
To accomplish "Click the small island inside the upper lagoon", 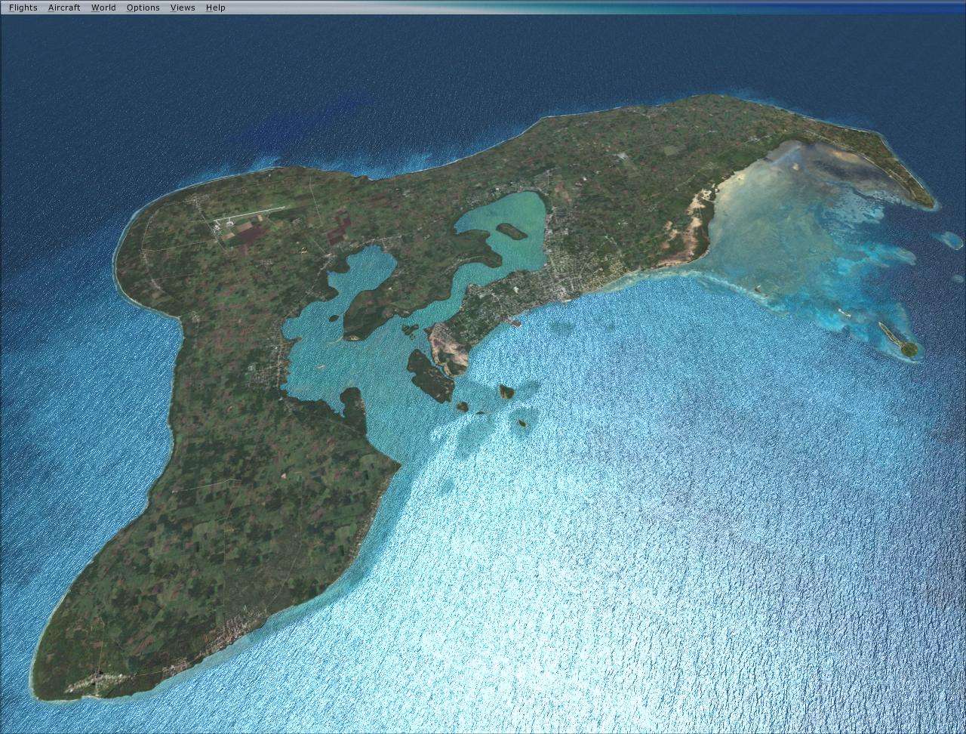I will [x=511, y=230].
